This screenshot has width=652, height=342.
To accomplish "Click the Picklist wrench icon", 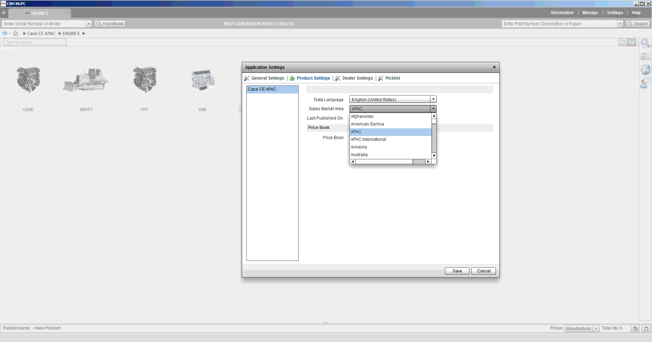I will [x=381, y=78].
